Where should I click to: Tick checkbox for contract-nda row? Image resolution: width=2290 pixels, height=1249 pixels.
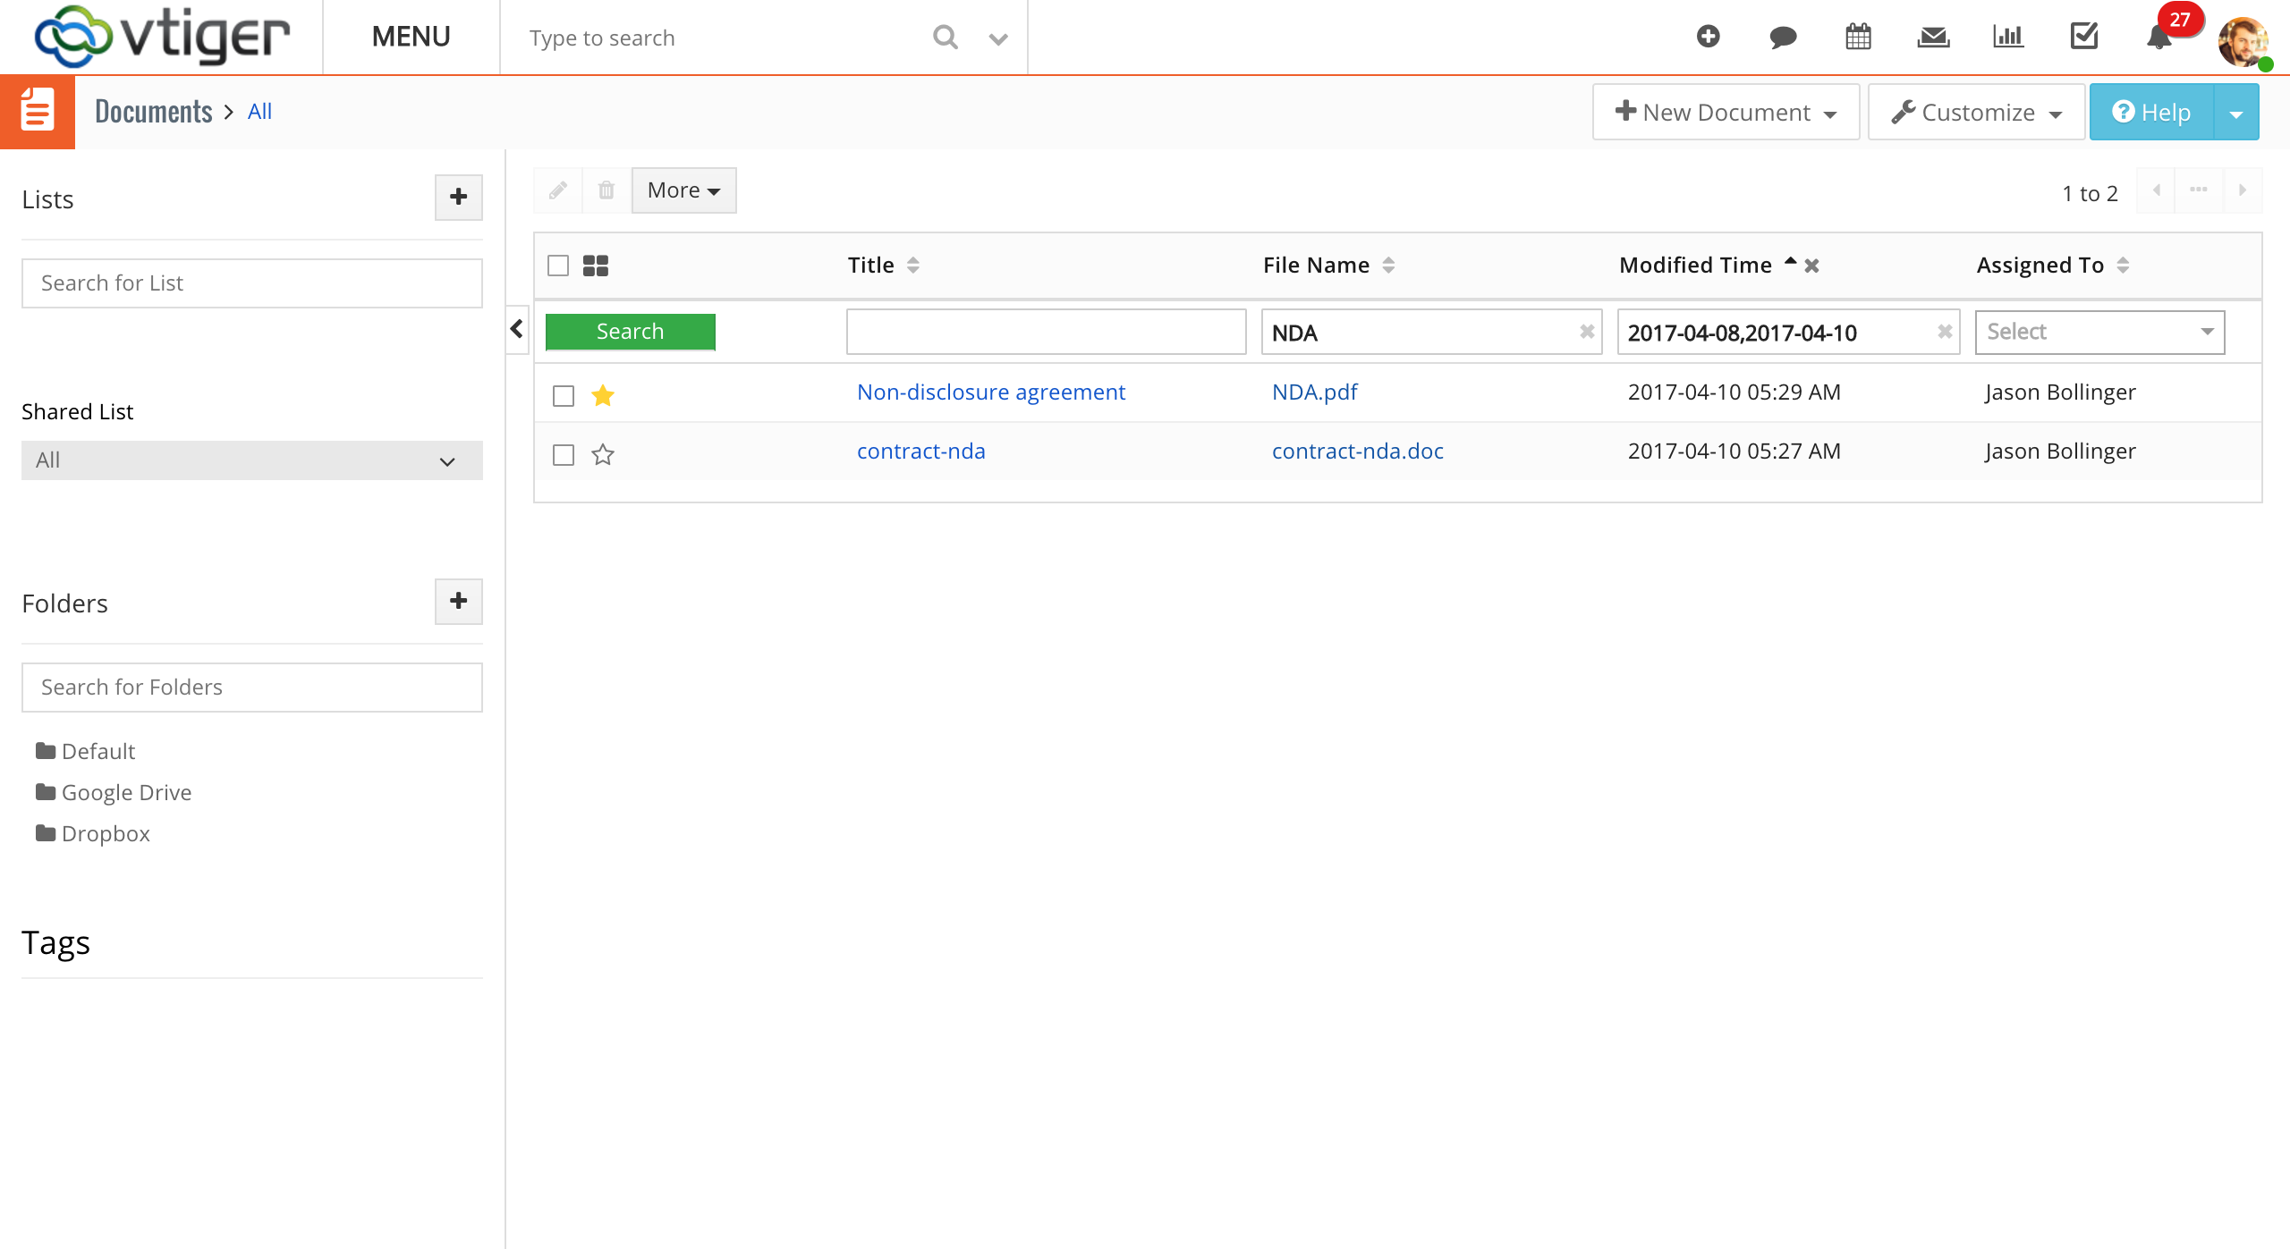(564, 454)
